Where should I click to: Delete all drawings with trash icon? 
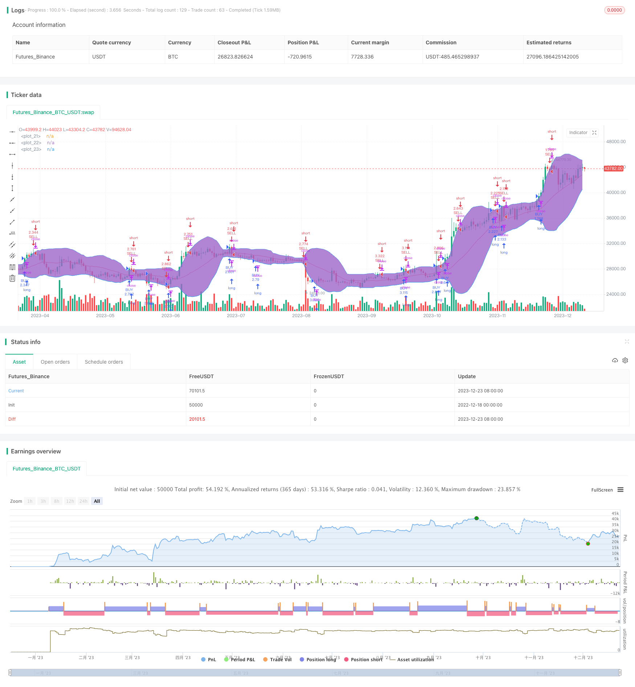pos(12,279)
